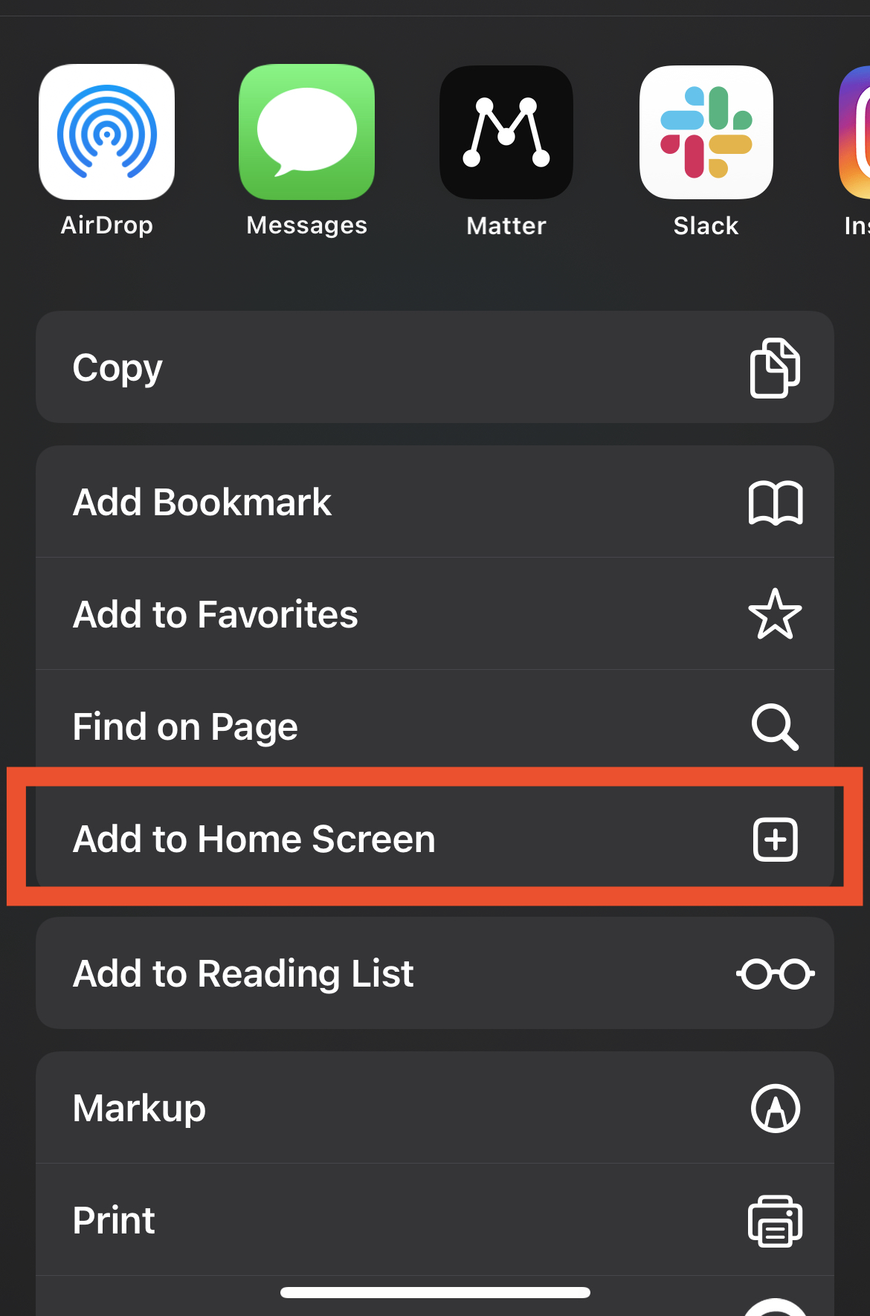The width and height of the screenshot is (870, 1316).
Task: Tap the star favorites icon
Action: point(775,614)
